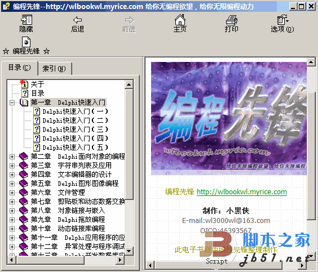Open topic Delphi快速入门（三）
Screen dimensions: 318x272
75,130
